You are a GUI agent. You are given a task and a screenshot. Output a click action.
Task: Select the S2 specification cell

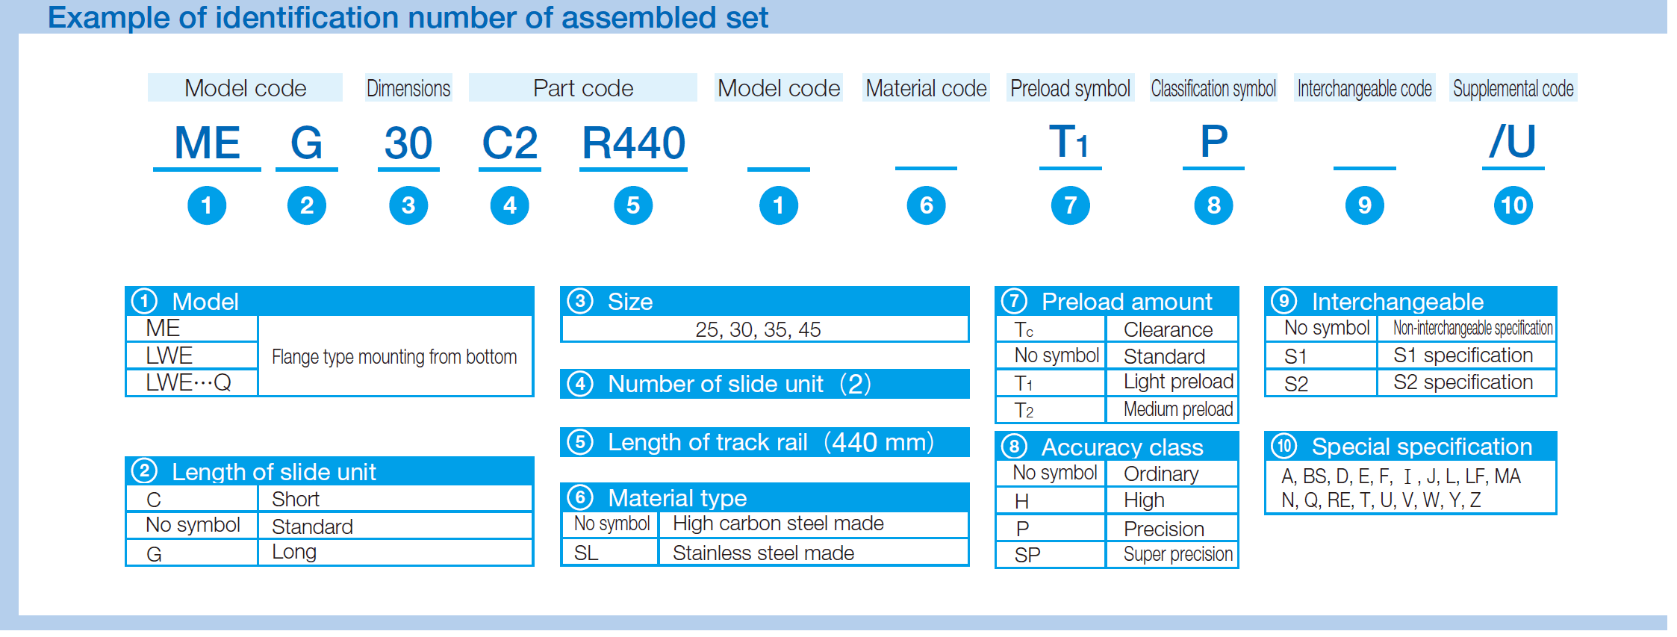coord(1463,383)
